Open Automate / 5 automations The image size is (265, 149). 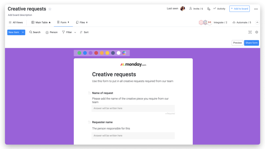pos(242,23)
